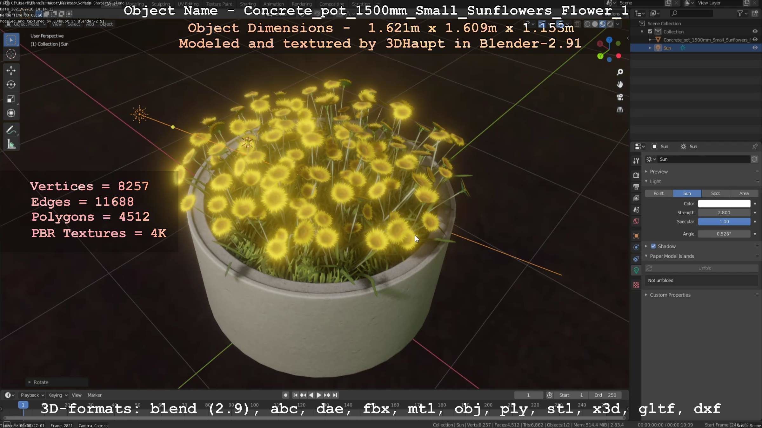762x428 pixels.
Task: Activate the Annotate pencil tool
Action: click(x=11, y=130)
